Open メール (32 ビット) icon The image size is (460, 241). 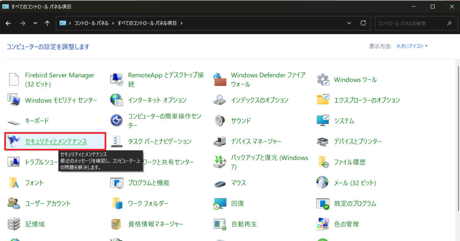pyautogui.click(x=323, y=182)
